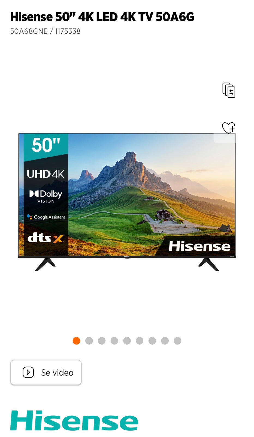Open the seventh carousel dot image
The image size is (254, 437).
click(152, 341)
